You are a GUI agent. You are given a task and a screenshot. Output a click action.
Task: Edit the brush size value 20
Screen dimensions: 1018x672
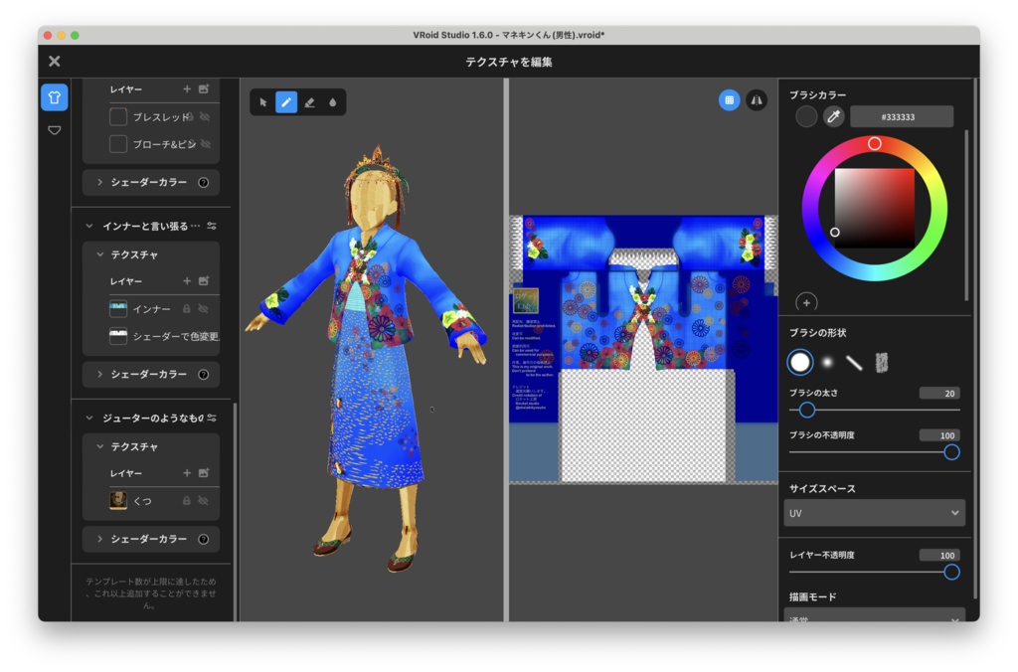click(939, 394)
